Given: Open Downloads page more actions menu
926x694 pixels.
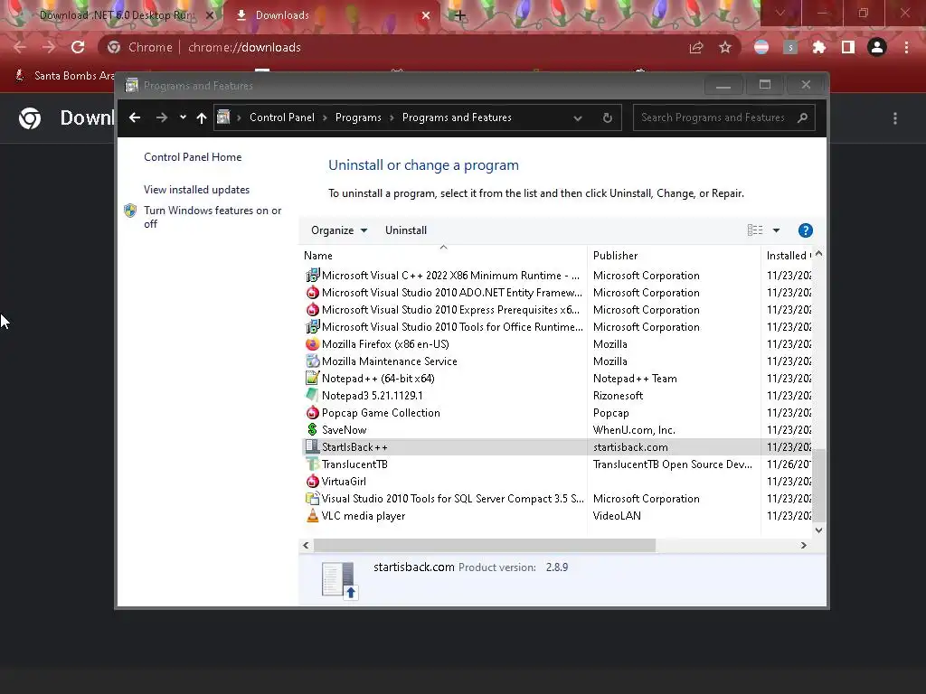Looking at the screenshot, I should (895, 118).
